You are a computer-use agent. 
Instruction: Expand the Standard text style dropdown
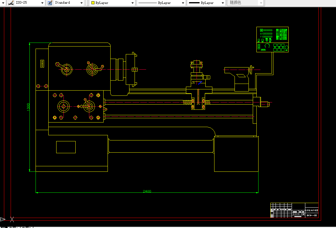[x=69, y=3]
